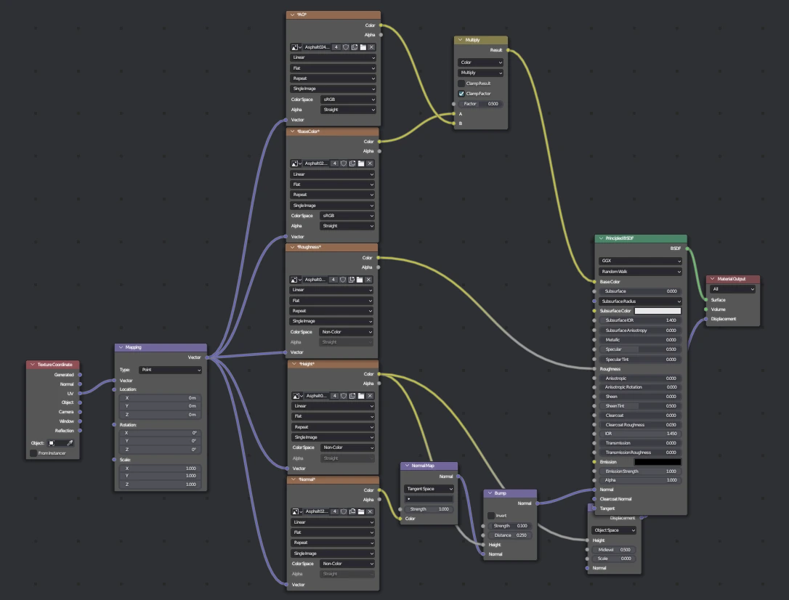Screen dimensions: 789x600
Task: Click the fake user shield icon in AO node
Action: pos(346,47)
